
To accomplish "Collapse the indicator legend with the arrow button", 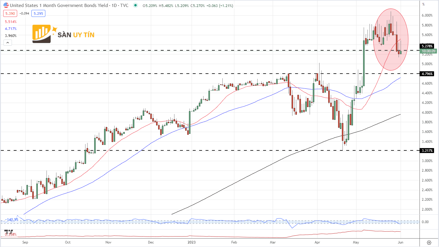I will tap(8, 43).
